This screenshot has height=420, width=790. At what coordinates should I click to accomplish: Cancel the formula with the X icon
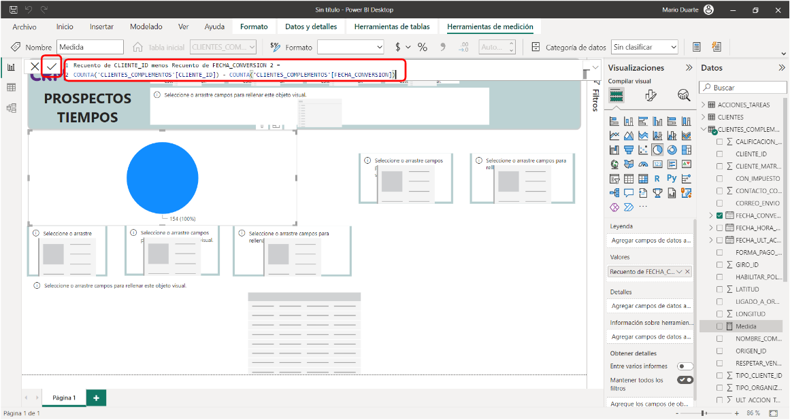tap(35, 66)
